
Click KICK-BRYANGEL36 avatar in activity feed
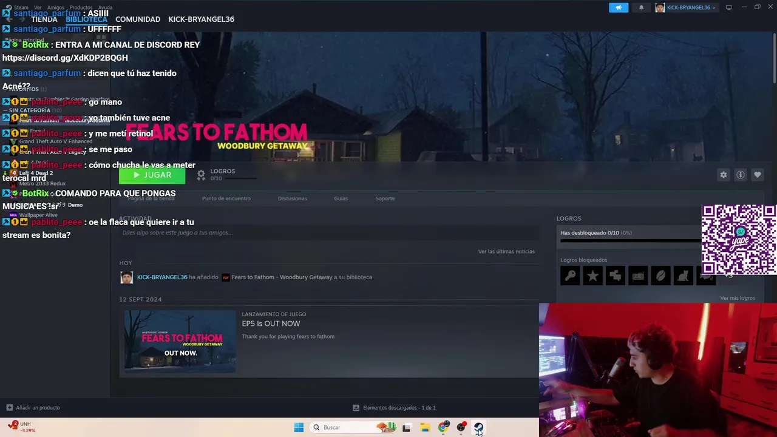pyautogui.click(x=126, y=277)
